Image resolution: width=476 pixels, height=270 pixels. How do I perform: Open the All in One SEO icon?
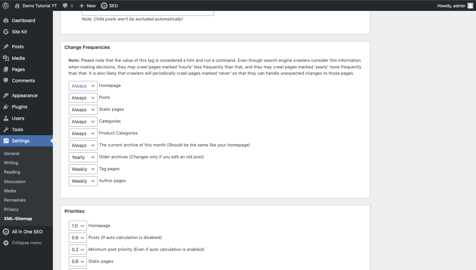(x=6, y=232)
